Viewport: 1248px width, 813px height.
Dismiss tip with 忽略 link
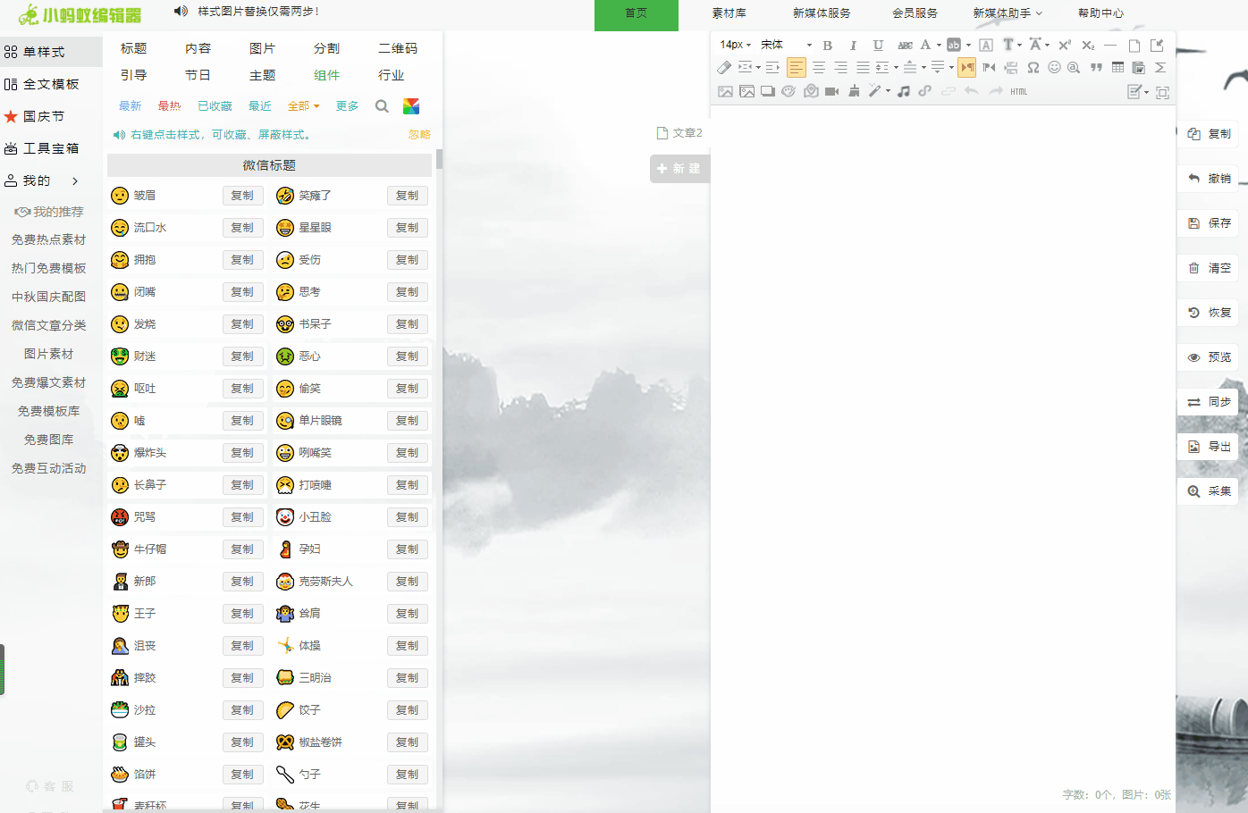pos(419,135)
